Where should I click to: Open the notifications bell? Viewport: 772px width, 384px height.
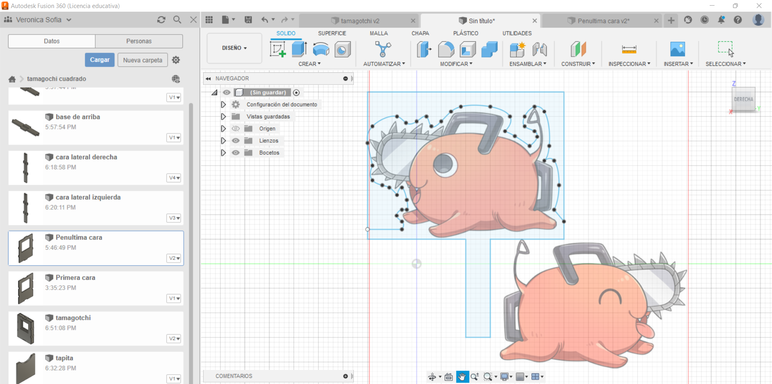click(x=721, y=20)
